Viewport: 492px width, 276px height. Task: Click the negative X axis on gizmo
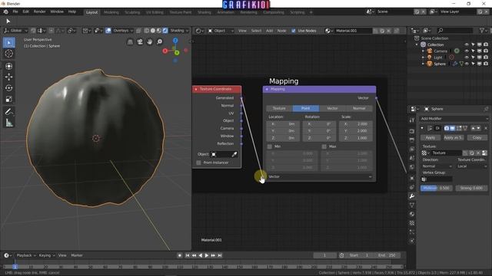pos(186,50)
